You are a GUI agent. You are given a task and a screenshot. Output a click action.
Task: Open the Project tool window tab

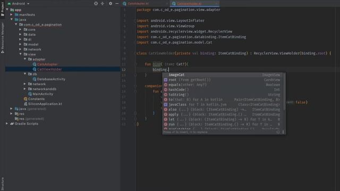[2, 8]
